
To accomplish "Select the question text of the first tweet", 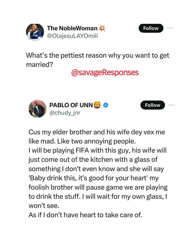I will coord(97,59).
